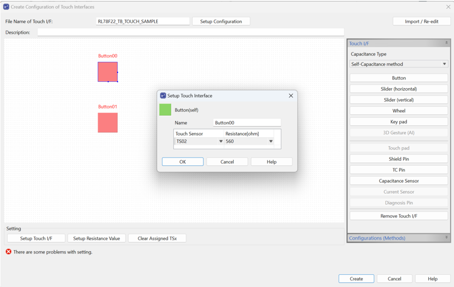Click the disabled Diagnosis Pin button
454x287 pixels.
pos(399,203)
